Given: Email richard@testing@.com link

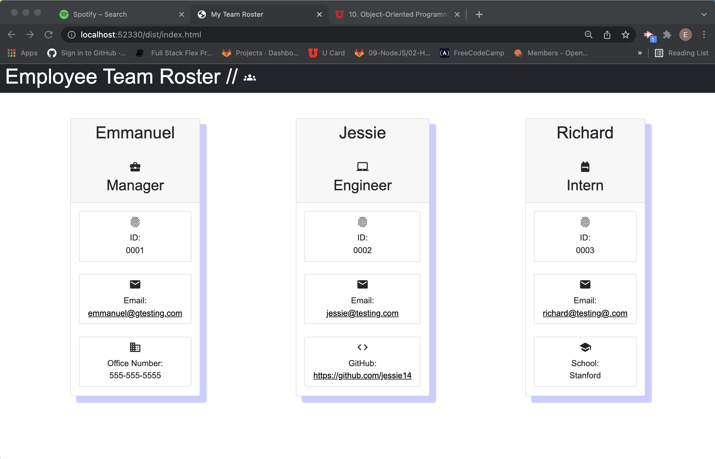Looking at the screenshot, I should click(x=585, y=313).
